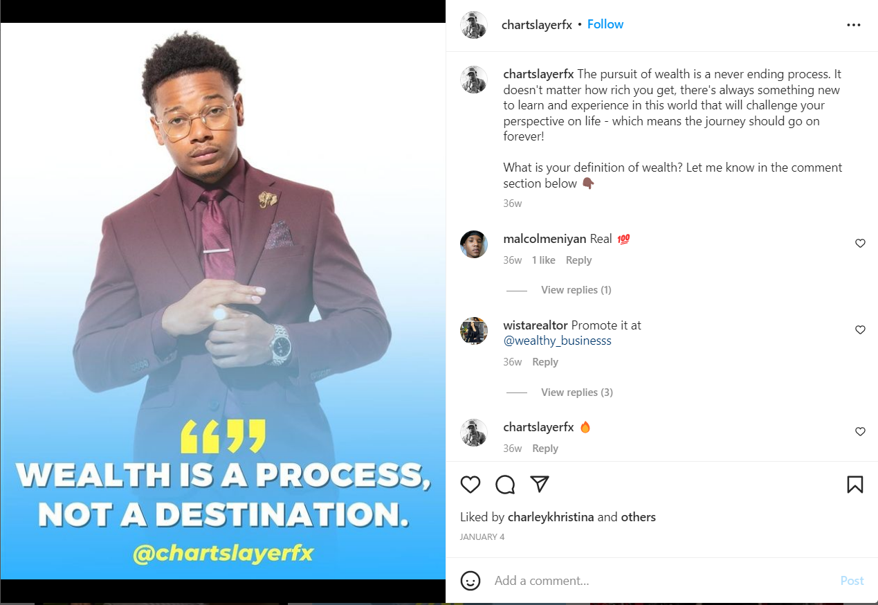This screenshot has height=605, width=878.
Task: Open @wealthy_businesss mention link
Action: pos(557,341)
